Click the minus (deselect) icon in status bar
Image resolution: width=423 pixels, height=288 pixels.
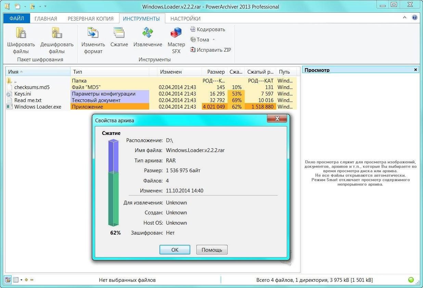click(x=32, y=280)
